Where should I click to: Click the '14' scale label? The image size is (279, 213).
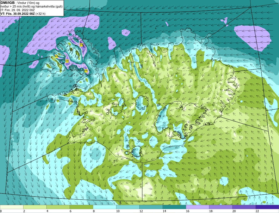[x=164, y=211]
